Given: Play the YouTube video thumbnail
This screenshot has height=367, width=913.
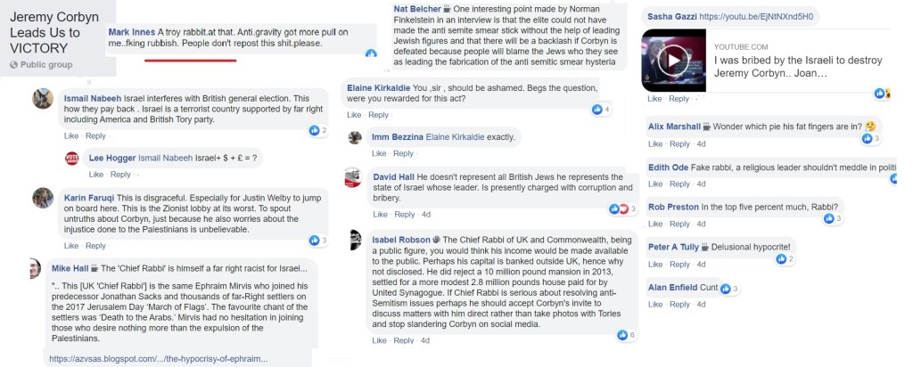Looking at the screenshot, I should pyautogui.click(x=675, y=61).
